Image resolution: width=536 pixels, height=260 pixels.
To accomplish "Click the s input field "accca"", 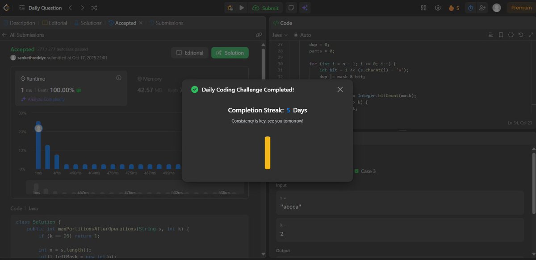I will (x=400, y=202).
